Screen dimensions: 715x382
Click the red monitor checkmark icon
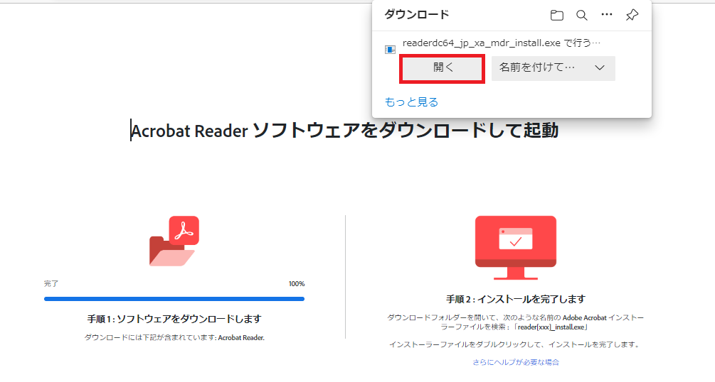tap(515, 246)
